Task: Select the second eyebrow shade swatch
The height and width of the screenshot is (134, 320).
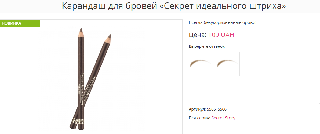Action: [228, 64]
